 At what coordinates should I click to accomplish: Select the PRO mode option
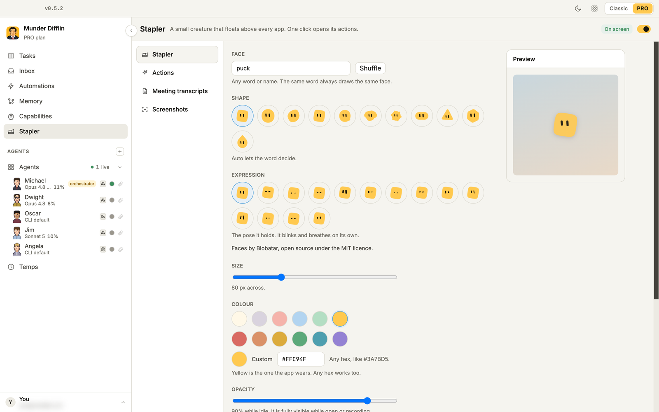coord(642,8)
